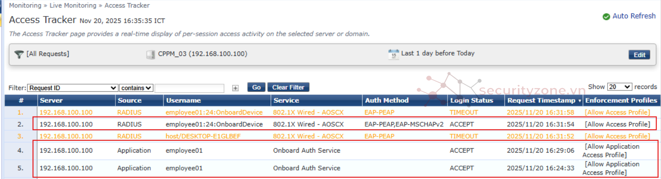Image resolution: width=661 pixels, height=179 pixels.
Task: Click the All Requests funnel filter icon
Action: pos(19,54)
